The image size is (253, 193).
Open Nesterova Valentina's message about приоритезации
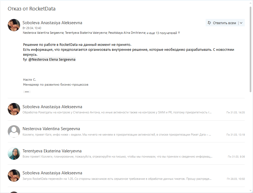tap(126, 131)
